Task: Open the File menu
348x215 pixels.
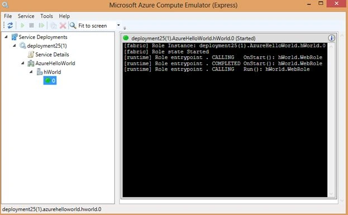Action: (8, 16)
